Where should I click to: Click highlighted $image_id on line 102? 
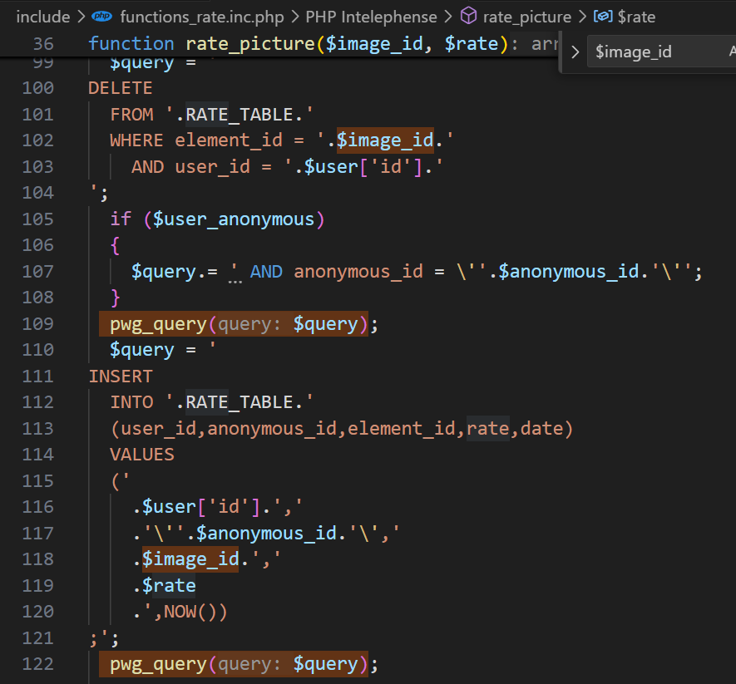[385, 140]
